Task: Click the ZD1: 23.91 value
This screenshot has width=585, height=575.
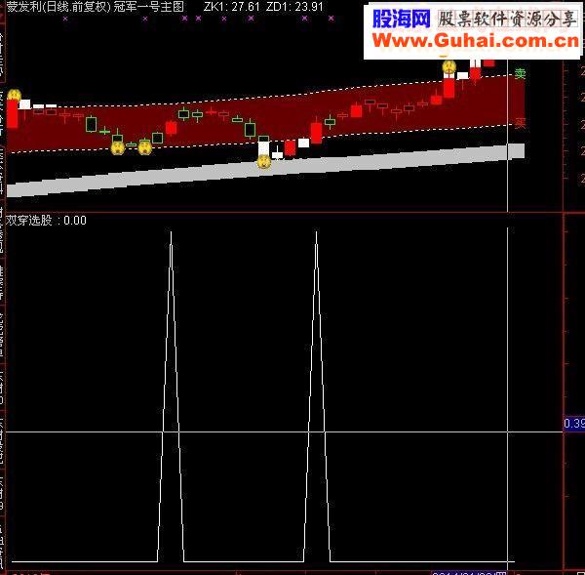Action: tap(294, 7)
